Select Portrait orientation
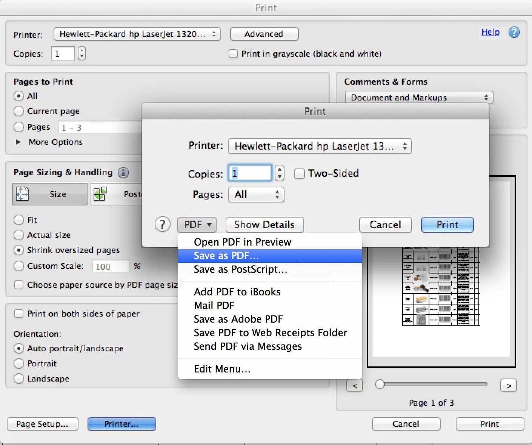 click(x=18, y=363)
